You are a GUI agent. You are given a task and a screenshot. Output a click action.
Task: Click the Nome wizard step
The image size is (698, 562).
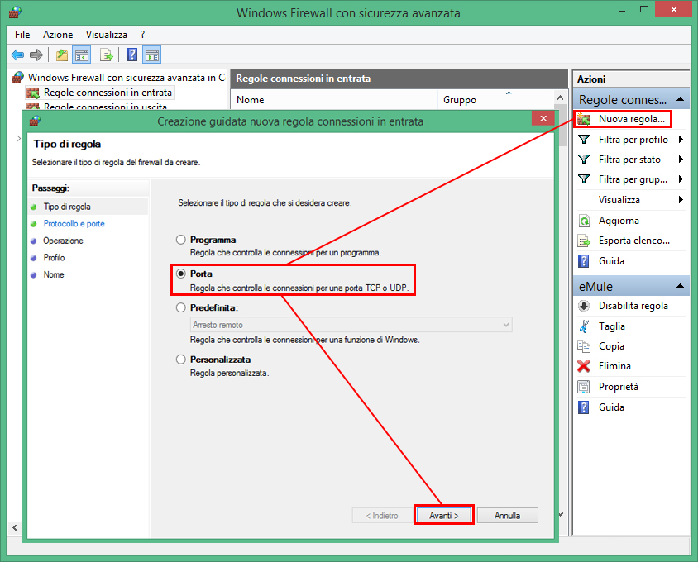[54, 275]
